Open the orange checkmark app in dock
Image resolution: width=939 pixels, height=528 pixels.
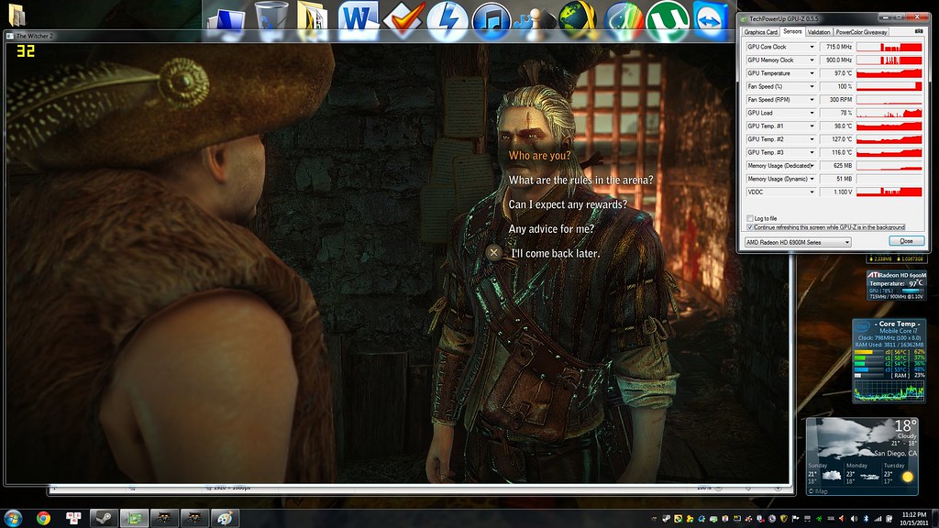click(404, 20)
